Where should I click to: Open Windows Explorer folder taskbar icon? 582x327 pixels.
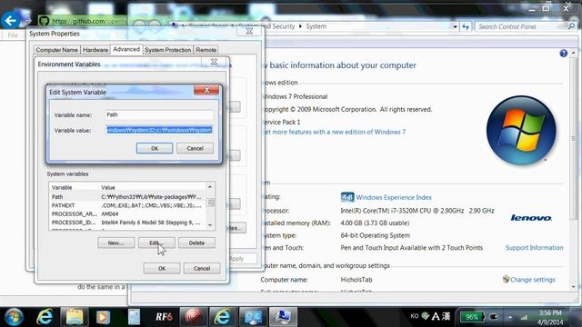coord(75,317)
